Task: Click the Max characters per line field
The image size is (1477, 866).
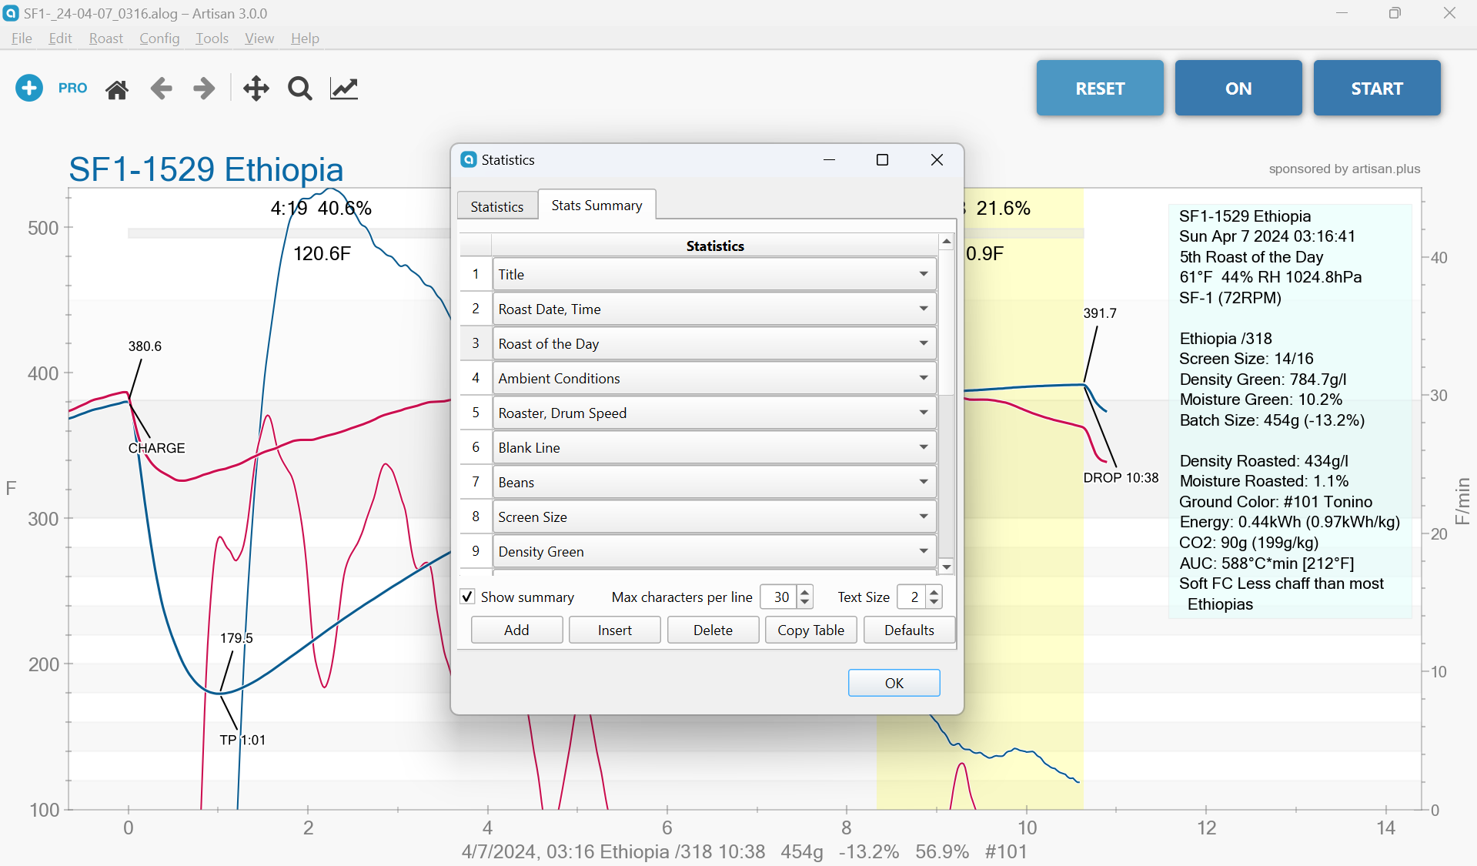Action: (x=780, y=597)
